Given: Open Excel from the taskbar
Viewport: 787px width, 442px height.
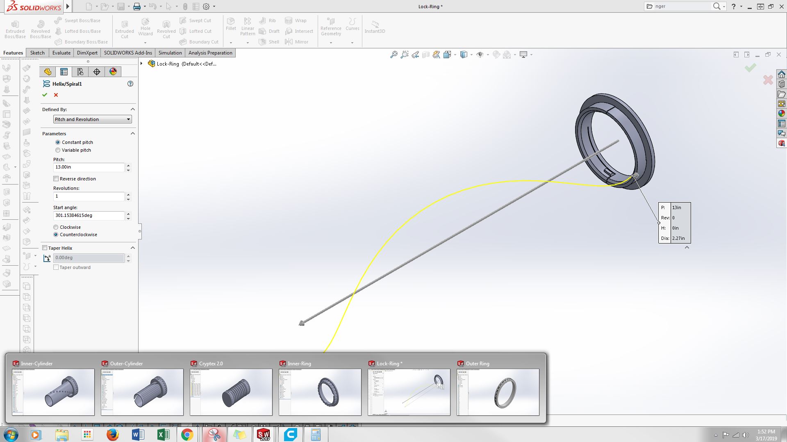Looking at the screenshot, I should pyautogui.click(x=163, y=435).
